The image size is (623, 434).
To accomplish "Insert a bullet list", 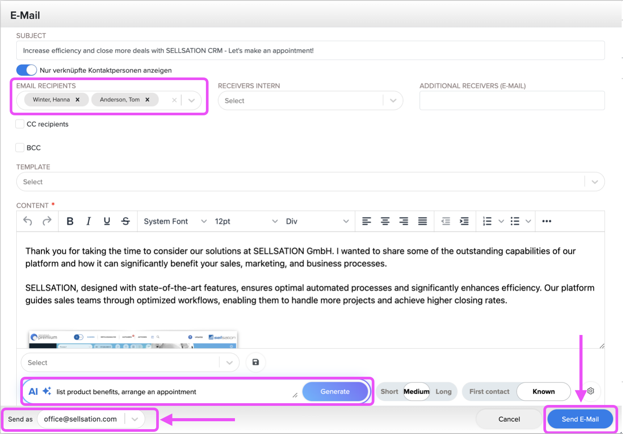I will point(515,221).
